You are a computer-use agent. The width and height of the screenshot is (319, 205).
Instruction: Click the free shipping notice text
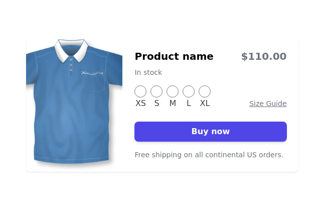click(x=209, y=155)
